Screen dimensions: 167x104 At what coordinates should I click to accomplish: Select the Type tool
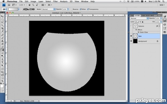point(2,62)
